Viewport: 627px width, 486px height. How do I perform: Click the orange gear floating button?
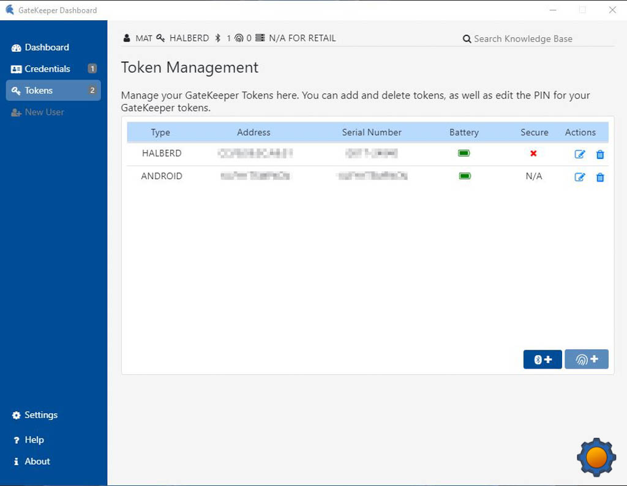pos(596,457)
